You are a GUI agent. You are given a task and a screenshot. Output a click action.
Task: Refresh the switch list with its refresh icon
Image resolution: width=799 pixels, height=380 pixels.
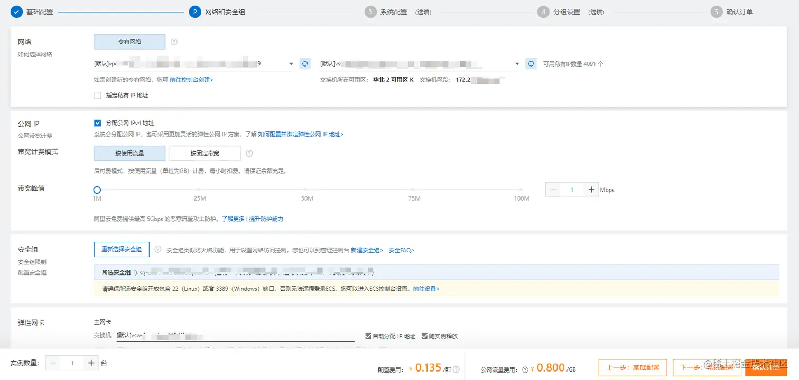531,63
